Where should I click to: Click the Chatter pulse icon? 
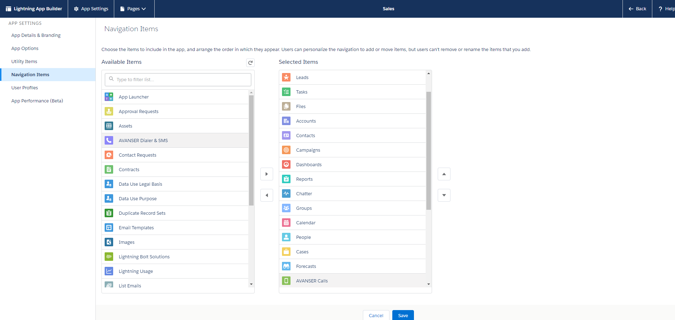tap(286, 193)
